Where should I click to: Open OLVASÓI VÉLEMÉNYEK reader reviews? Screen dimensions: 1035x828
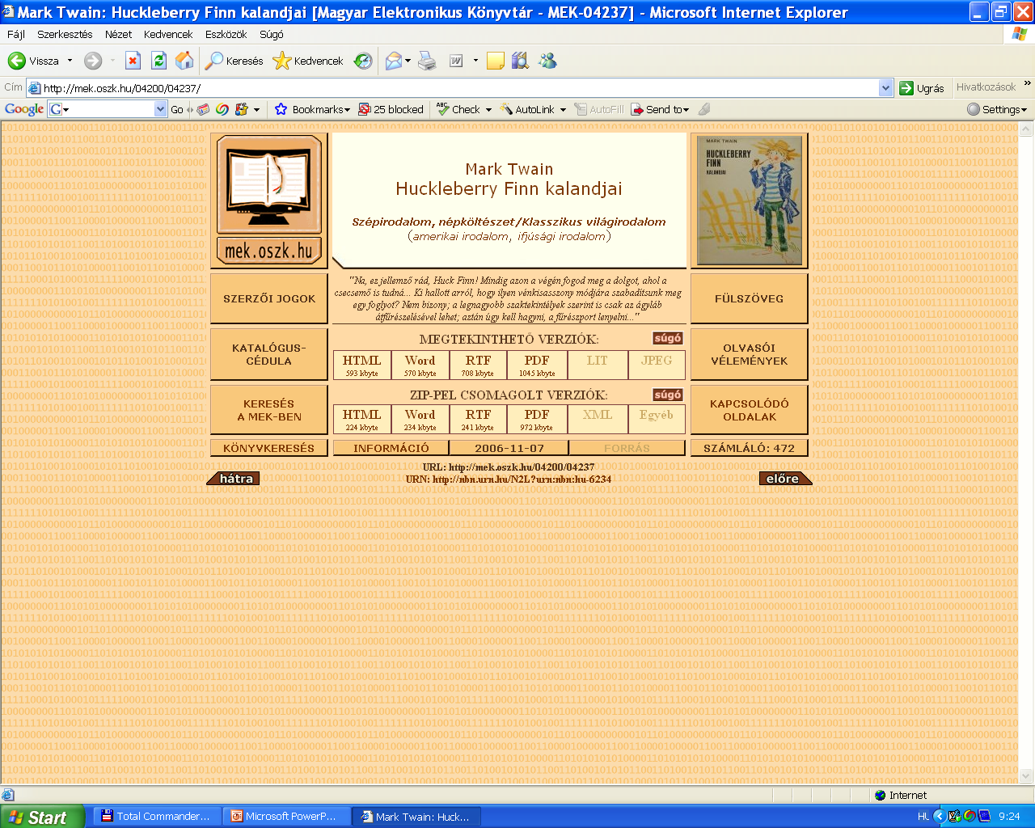750,354
